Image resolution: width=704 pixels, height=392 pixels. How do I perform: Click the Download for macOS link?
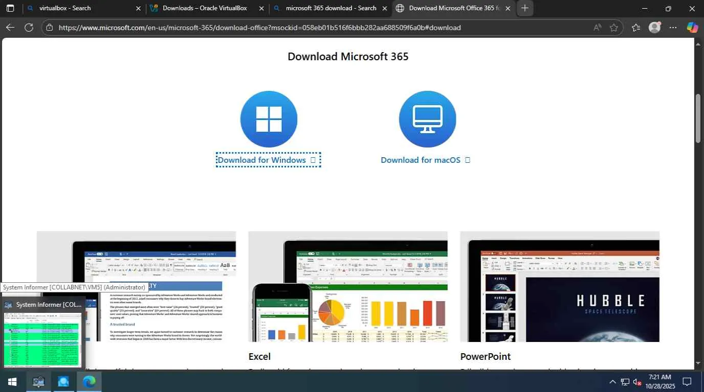point(425,160)
